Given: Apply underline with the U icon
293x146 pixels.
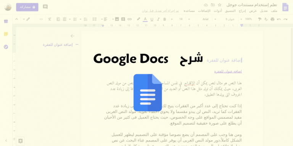Looking at the screenshot, I should pos(152,19).
